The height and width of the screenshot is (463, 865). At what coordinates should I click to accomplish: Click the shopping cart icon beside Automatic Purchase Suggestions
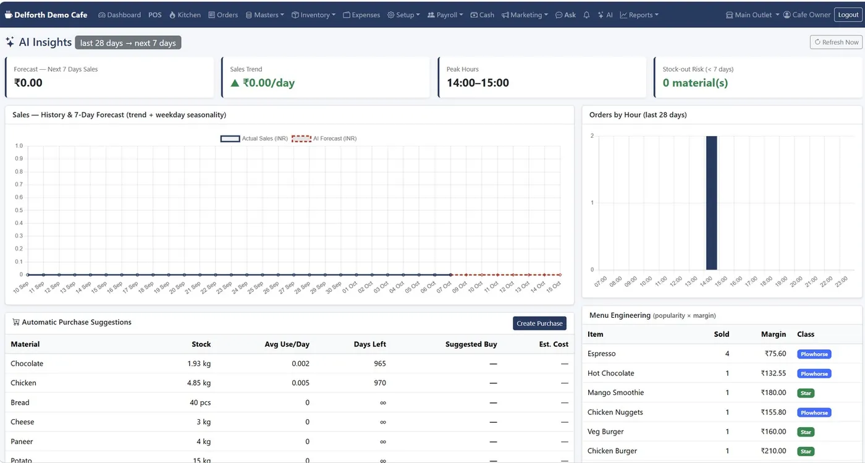(16, 322)
